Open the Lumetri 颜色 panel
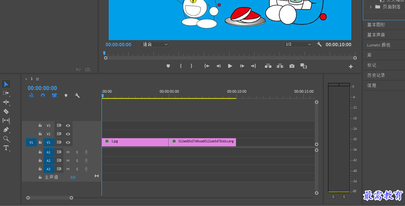The height and width of the screenshot is (206, 405). 379,45
